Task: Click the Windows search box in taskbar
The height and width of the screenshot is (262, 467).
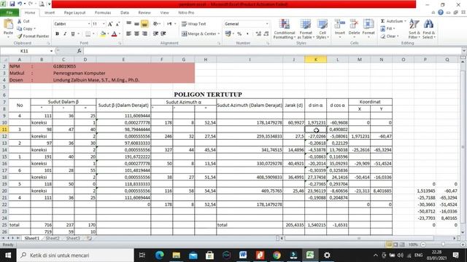Action: pyautogui.click(x=75, y=255)
